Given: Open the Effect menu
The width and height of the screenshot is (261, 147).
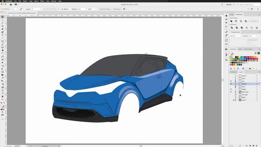Looking at the screenshot, I should pyautogui.click(x=42, y=1).
